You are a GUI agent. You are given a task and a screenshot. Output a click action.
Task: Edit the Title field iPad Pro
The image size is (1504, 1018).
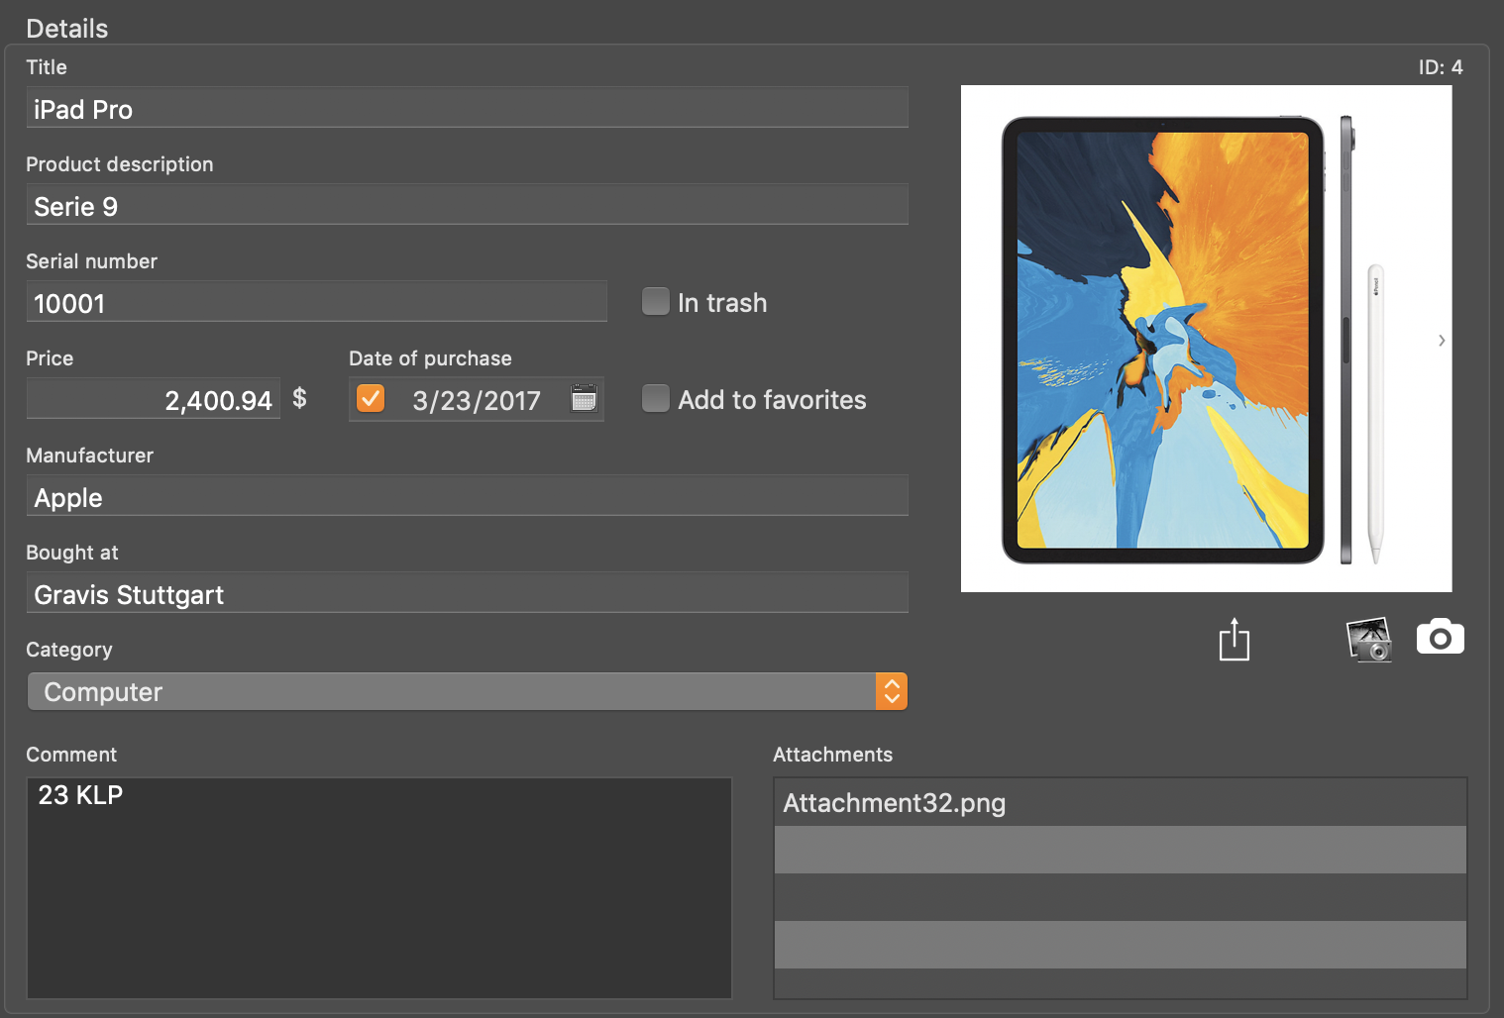(468, 107)
